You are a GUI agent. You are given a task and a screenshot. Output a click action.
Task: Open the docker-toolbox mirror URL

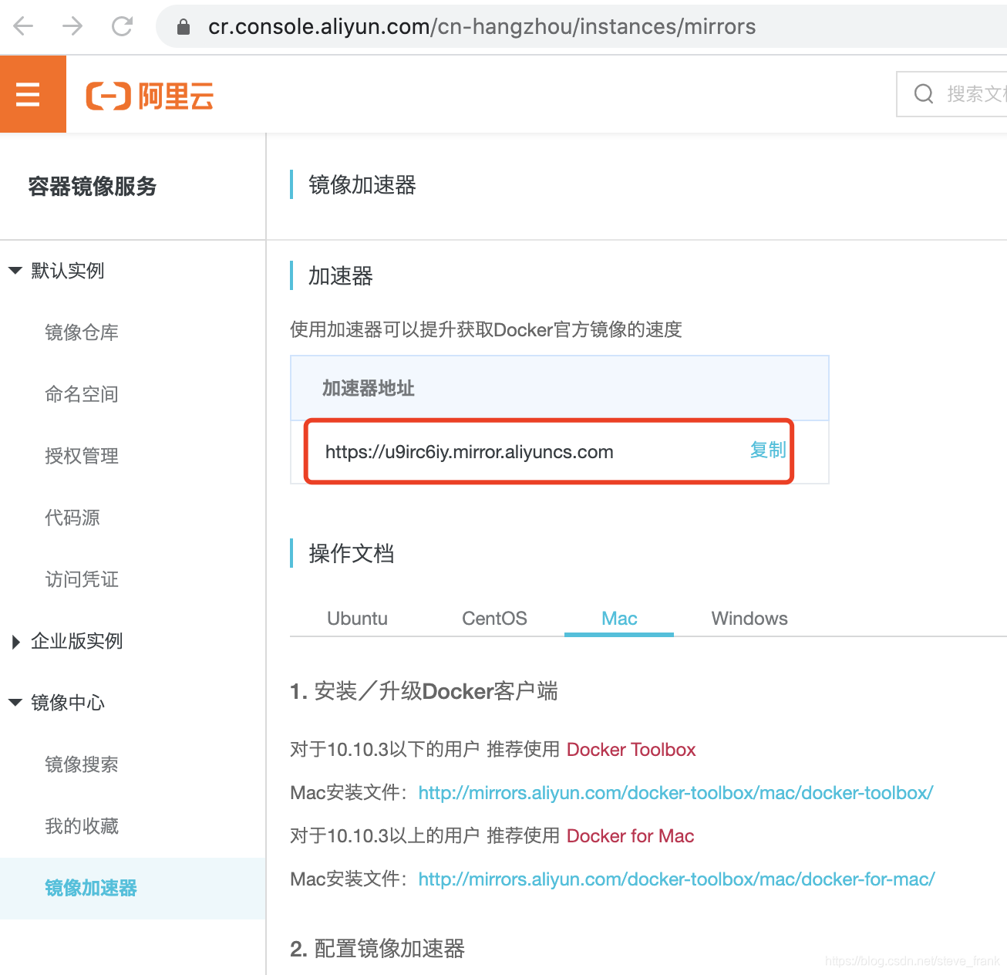coord(675,793)
